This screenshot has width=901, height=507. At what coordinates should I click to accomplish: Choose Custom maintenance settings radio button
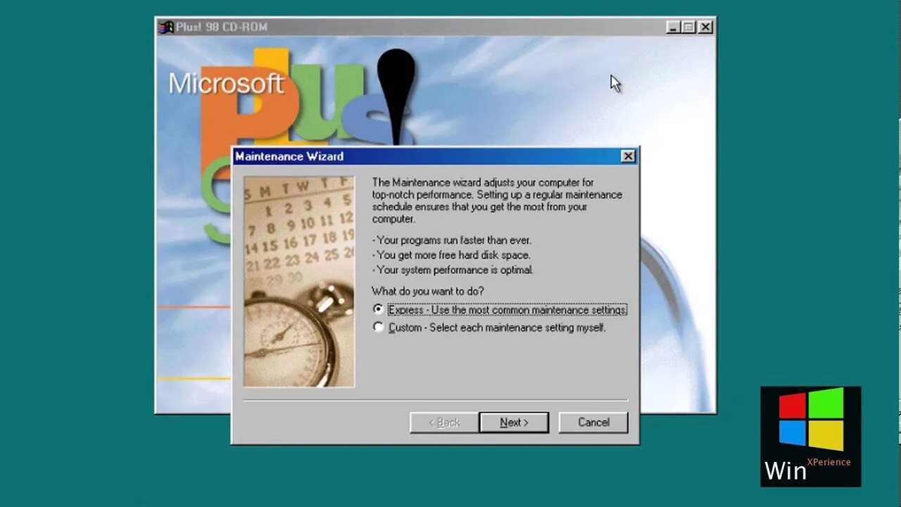coord(379,327)
